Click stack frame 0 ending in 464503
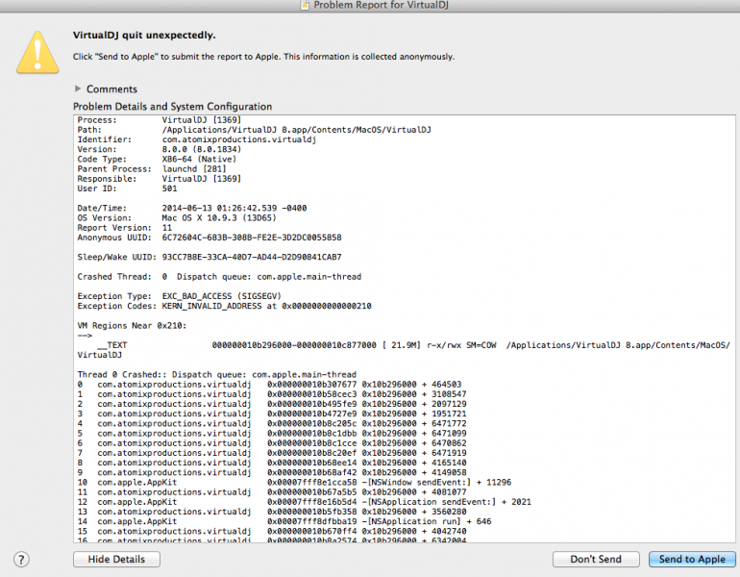Image resolution: width=740 pixels, height=577 pixels. [269, 385]
